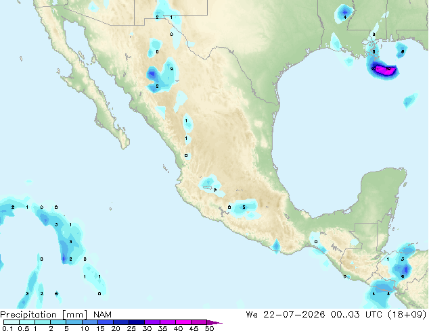This screenshot has height=331, width=429.
Task: Click the legend swatch between 2 and 5
Action: pos(59,322)
